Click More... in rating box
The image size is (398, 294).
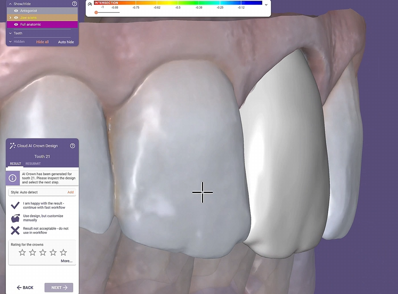[66, 261]
